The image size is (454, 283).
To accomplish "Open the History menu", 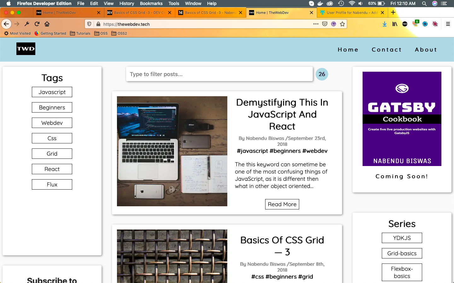I will coord(127,3).
